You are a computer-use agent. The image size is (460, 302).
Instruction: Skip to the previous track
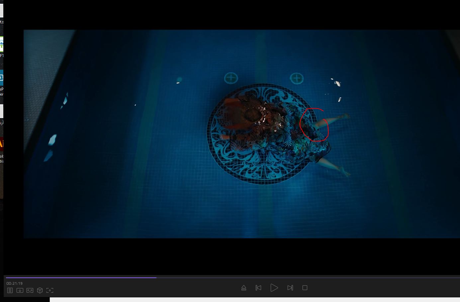[258, 288]
